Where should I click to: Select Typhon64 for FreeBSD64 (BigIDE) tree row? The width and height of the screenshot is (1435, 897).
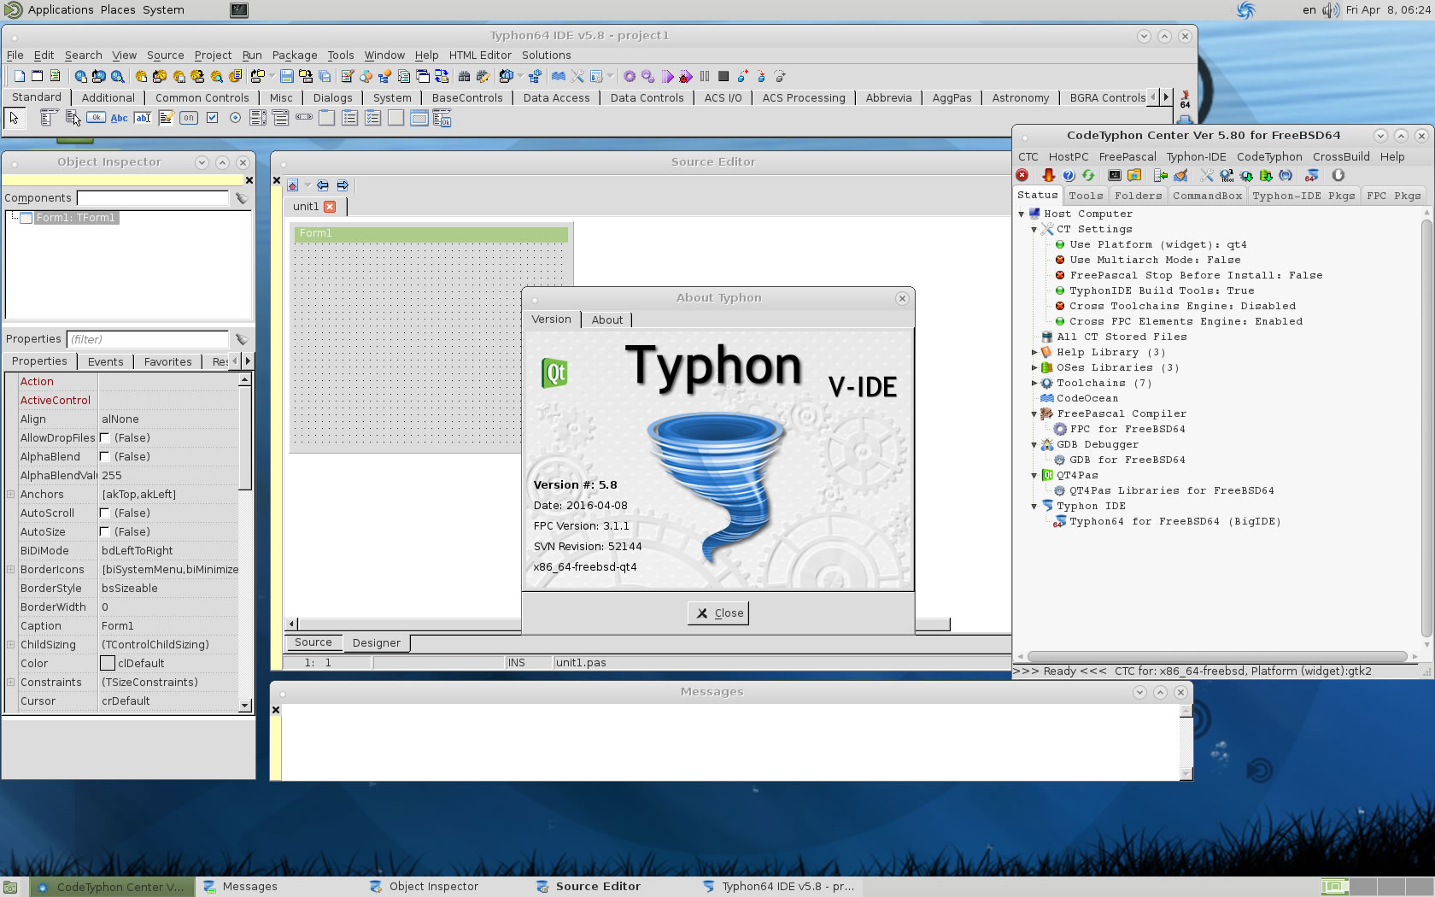pos(1174,522)
